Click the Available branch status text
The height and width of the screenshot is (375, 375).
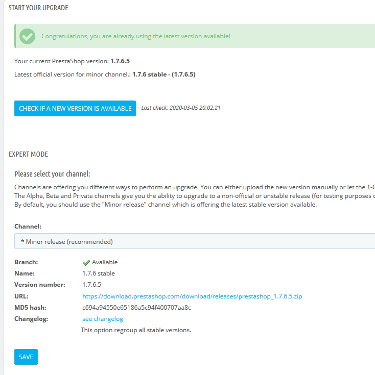(105, 262)
